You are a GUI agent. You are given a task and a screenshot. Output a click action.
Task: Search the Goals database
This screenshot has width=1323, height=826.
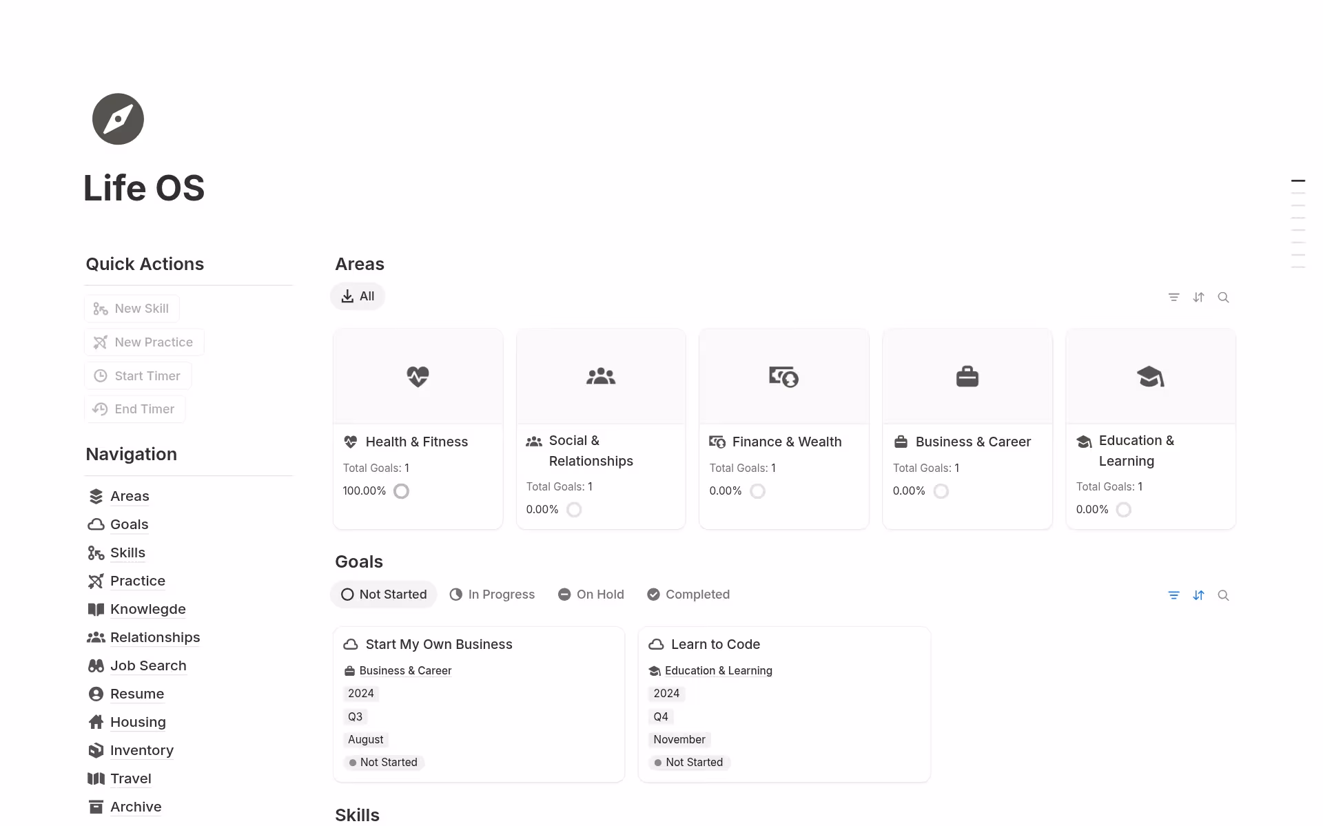1223,595
